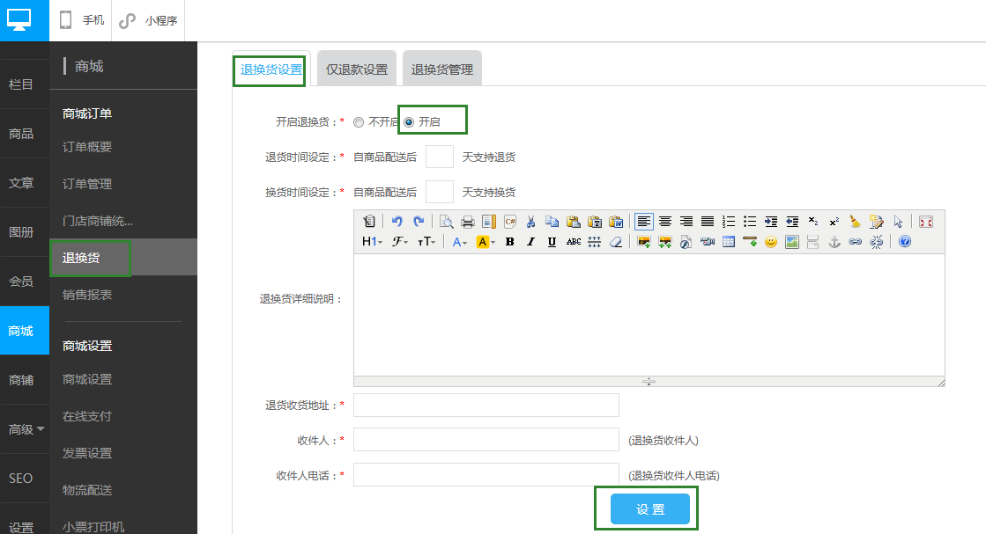Center-align text in the editor

click(x=664, y=222)
